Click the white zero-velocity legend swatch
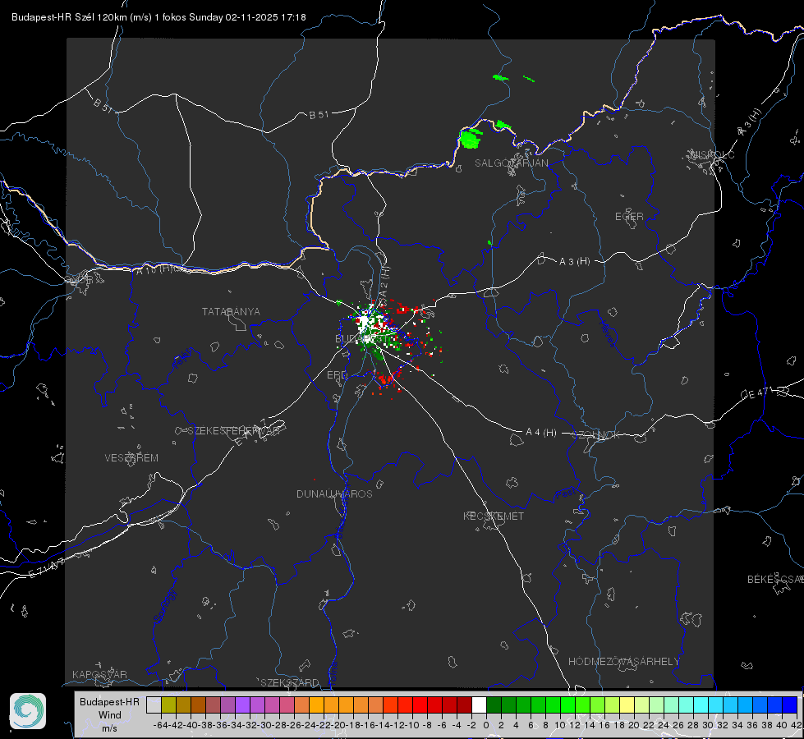 click(479, 705)
